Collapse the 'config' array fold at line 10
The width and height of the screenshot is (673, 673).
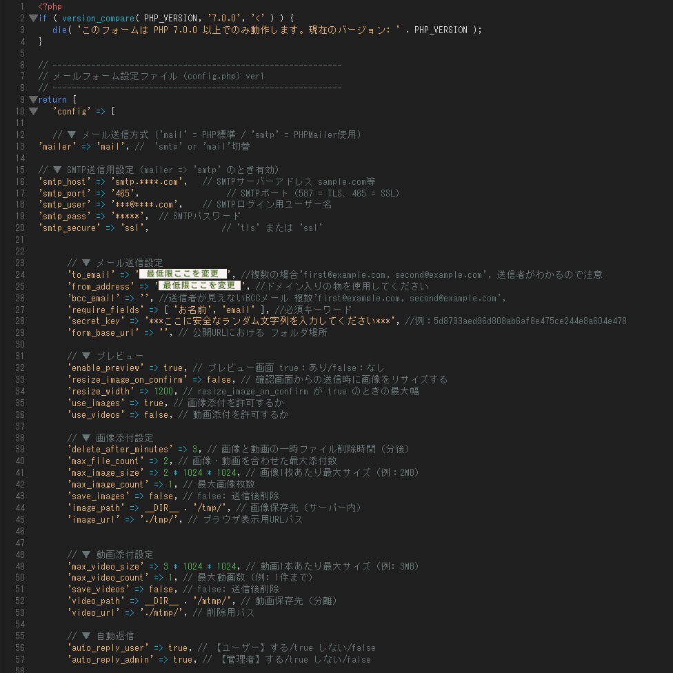33,111
